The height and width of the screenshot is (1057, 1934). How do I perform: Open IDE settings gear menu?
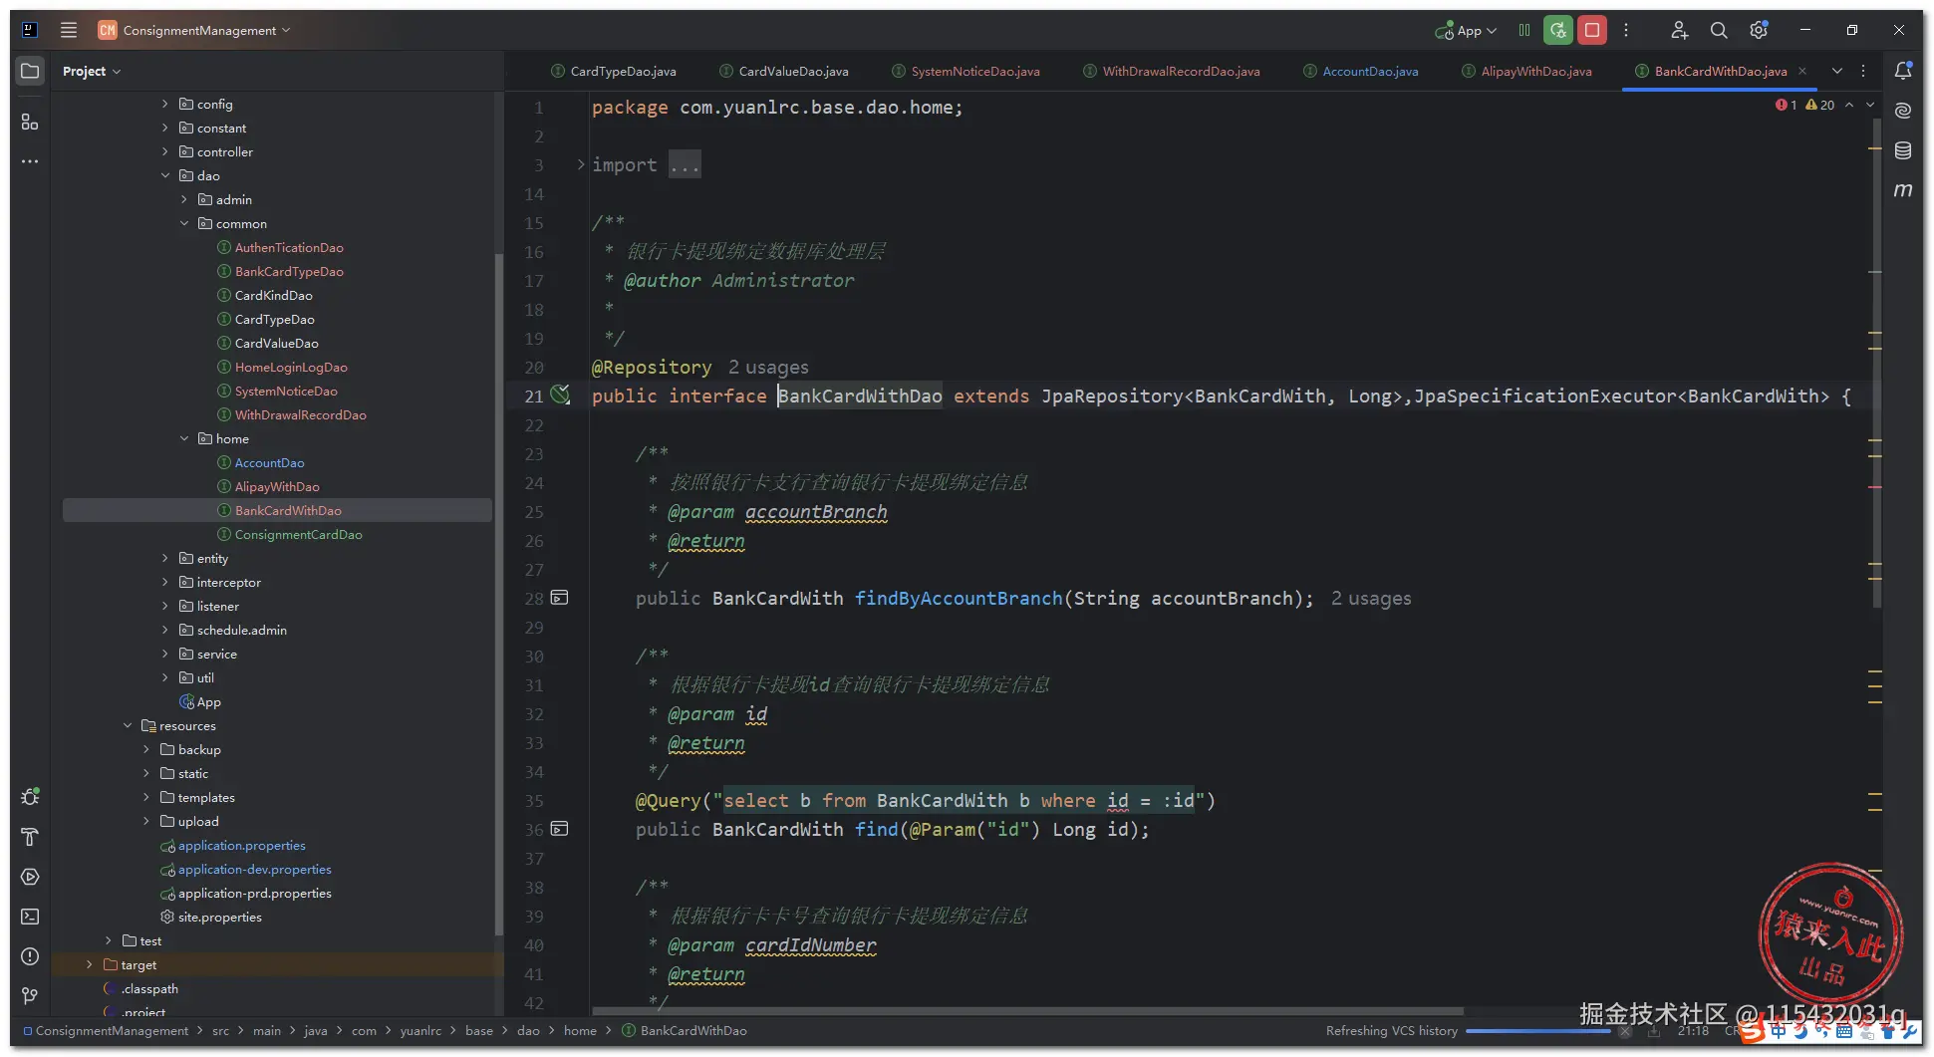click(1759, 31)
